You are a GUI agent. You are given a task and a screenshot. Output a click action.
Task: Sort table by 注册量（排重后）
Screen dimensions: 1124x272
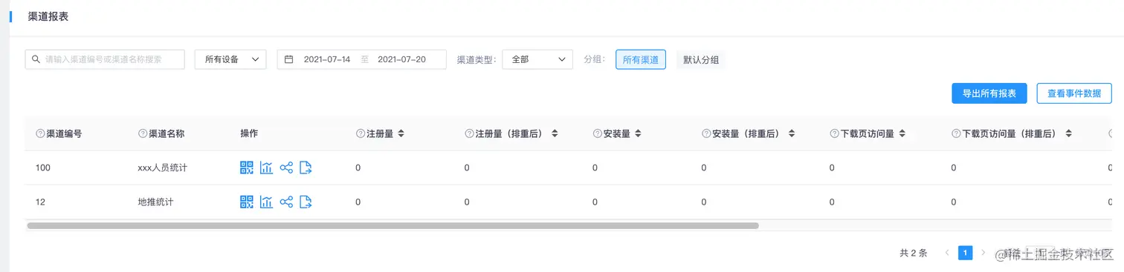555,134
